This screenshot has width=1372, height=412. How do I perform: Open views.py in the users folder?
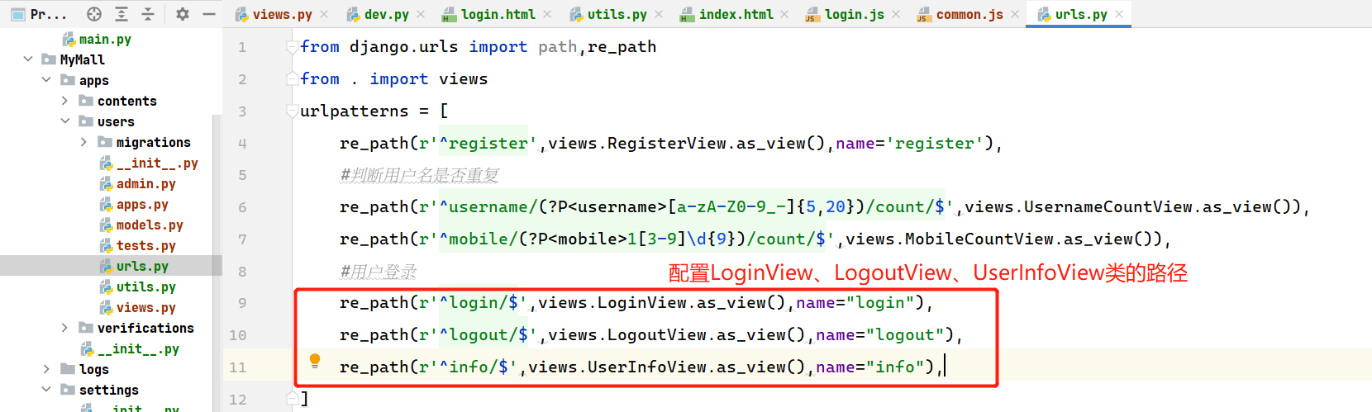pos(145,307)
